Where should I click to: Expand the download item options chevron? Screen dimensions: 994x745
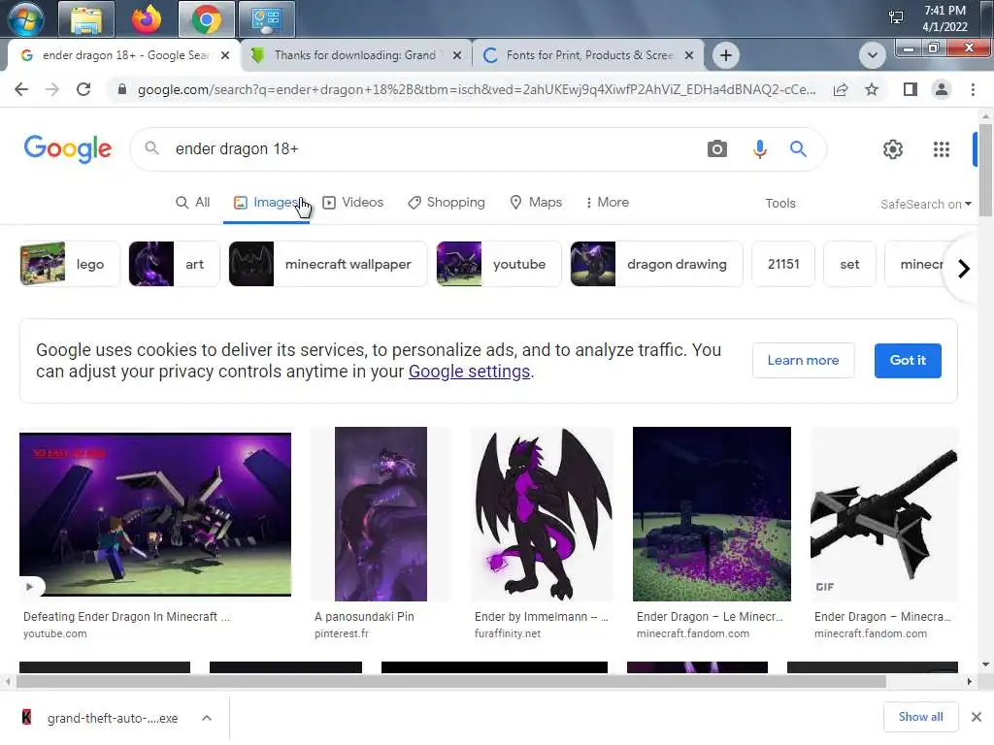tap(207, 718)
